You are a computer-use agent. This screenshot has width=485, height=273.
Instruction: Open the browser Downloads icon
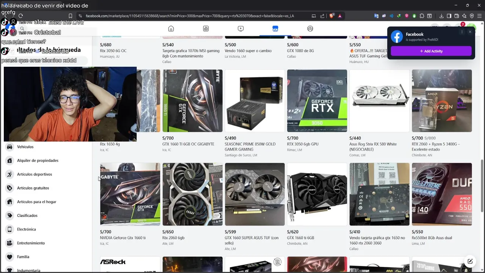click(x=441, y=16)
